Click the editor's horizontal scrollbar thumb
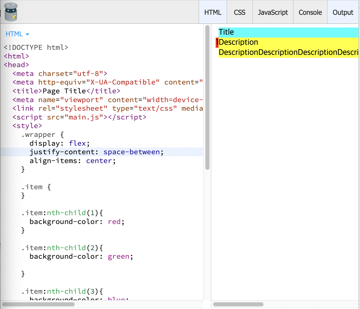Viewport: 360px width, 309px height. tap(38, 304)
